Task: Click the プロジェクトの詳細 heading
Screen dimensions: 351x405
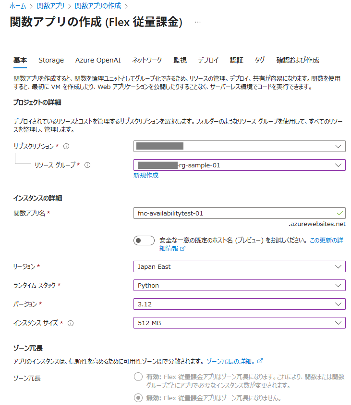Action: (x=37, y=102)
